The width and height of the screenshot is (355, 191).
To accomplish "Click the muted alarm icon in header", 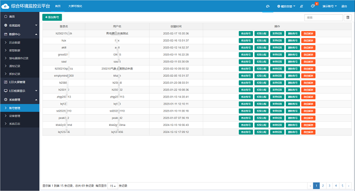I will 302,6.
